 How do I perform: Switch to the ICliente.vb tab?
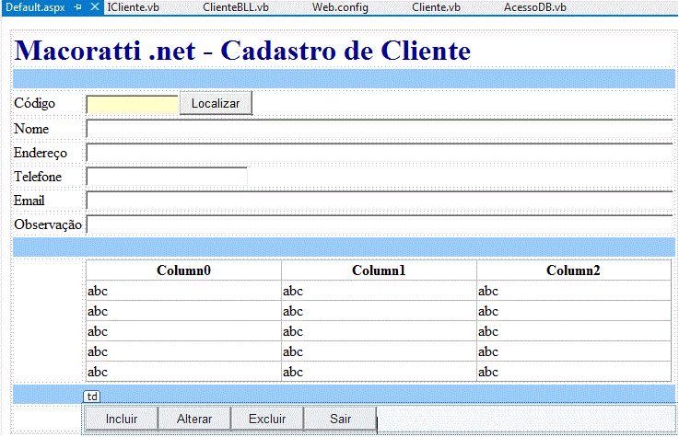(x=133, y=7)
